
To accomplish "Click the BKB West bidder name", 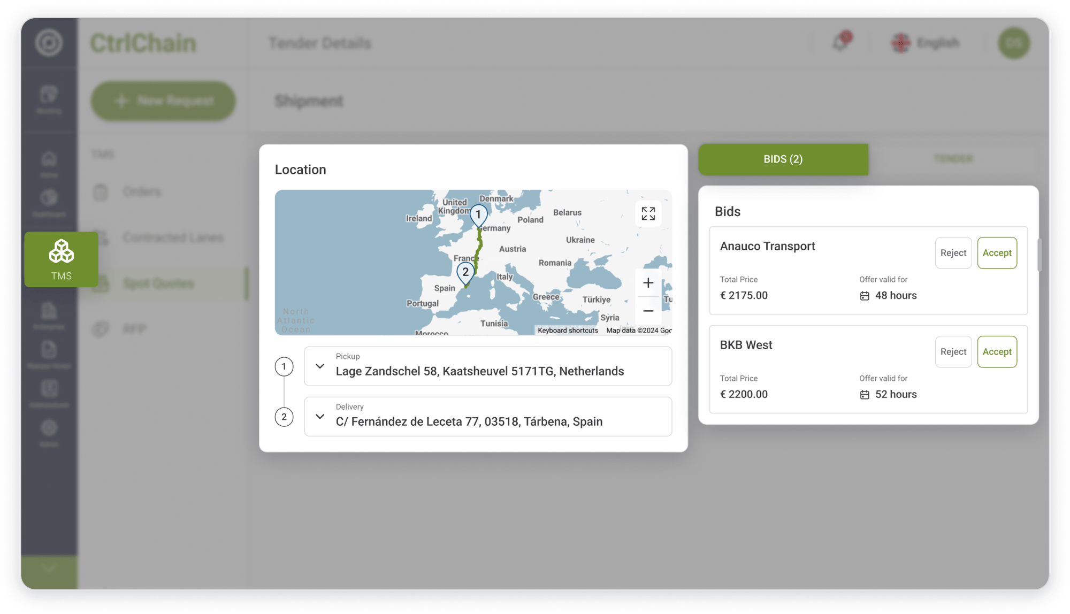I will [x=746, y=346].
